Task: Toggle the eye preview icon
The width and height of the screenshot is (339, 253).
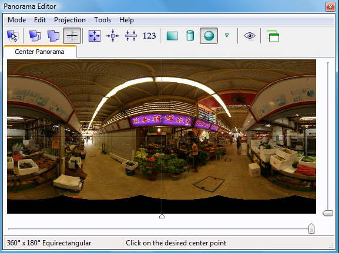Action: [250, 35]
